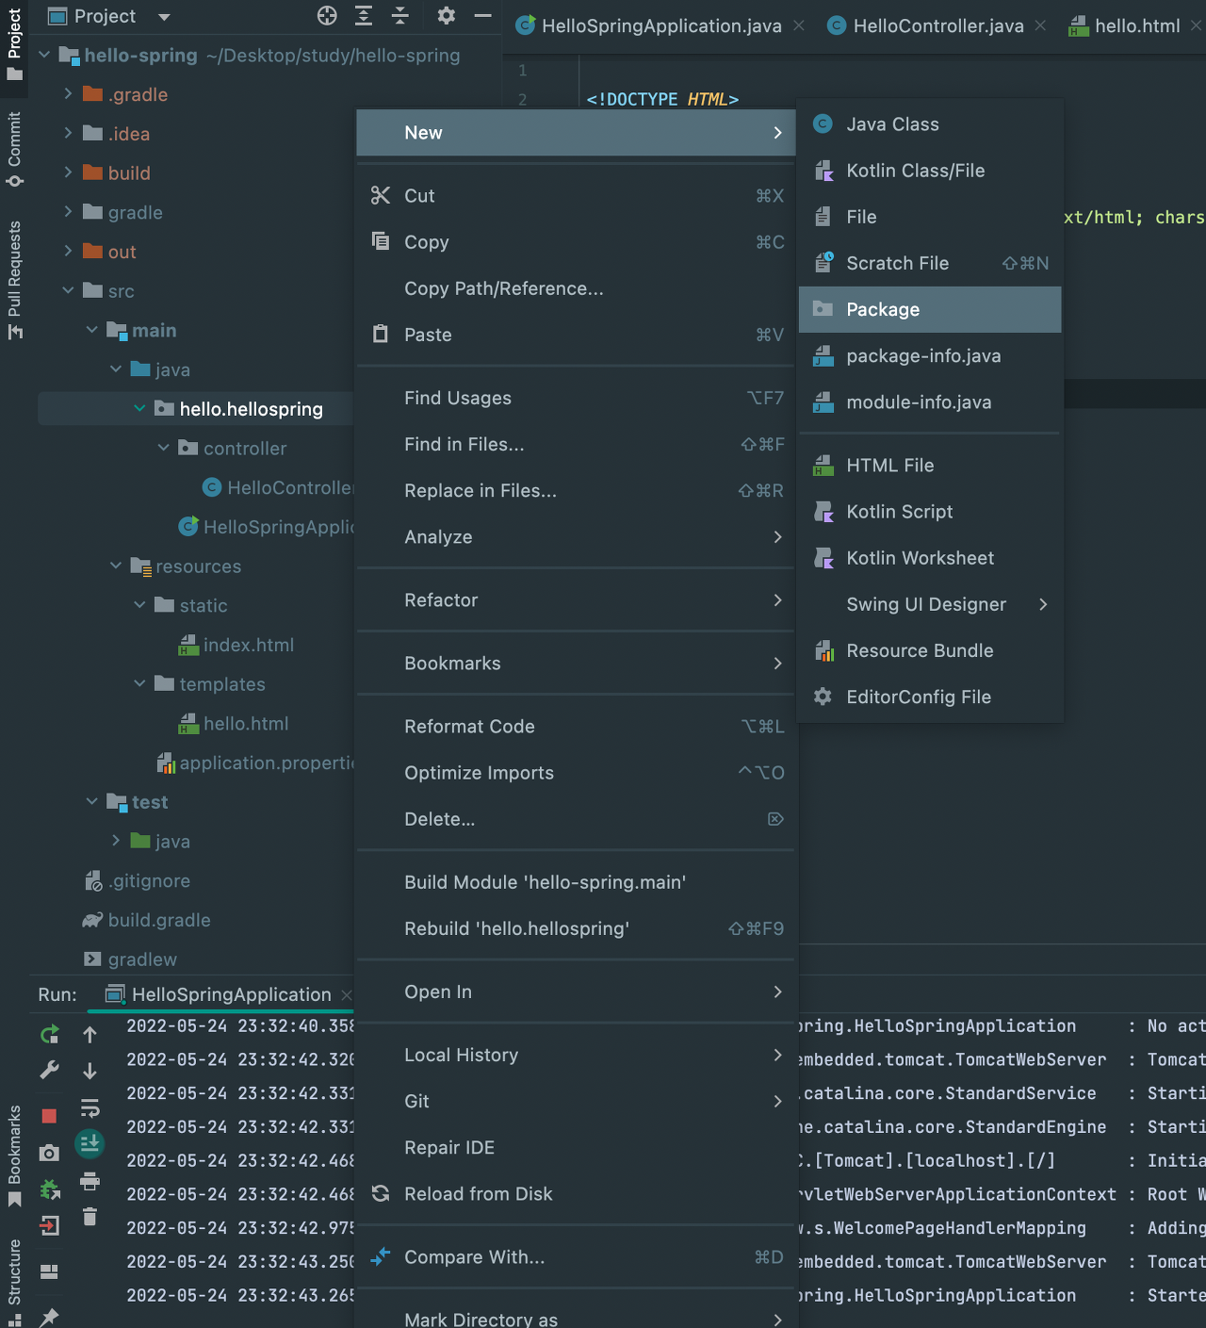Viewport: 1206px width, 1328px height.
Task: Create new Java Class from submenu
Action: (930, 124)
